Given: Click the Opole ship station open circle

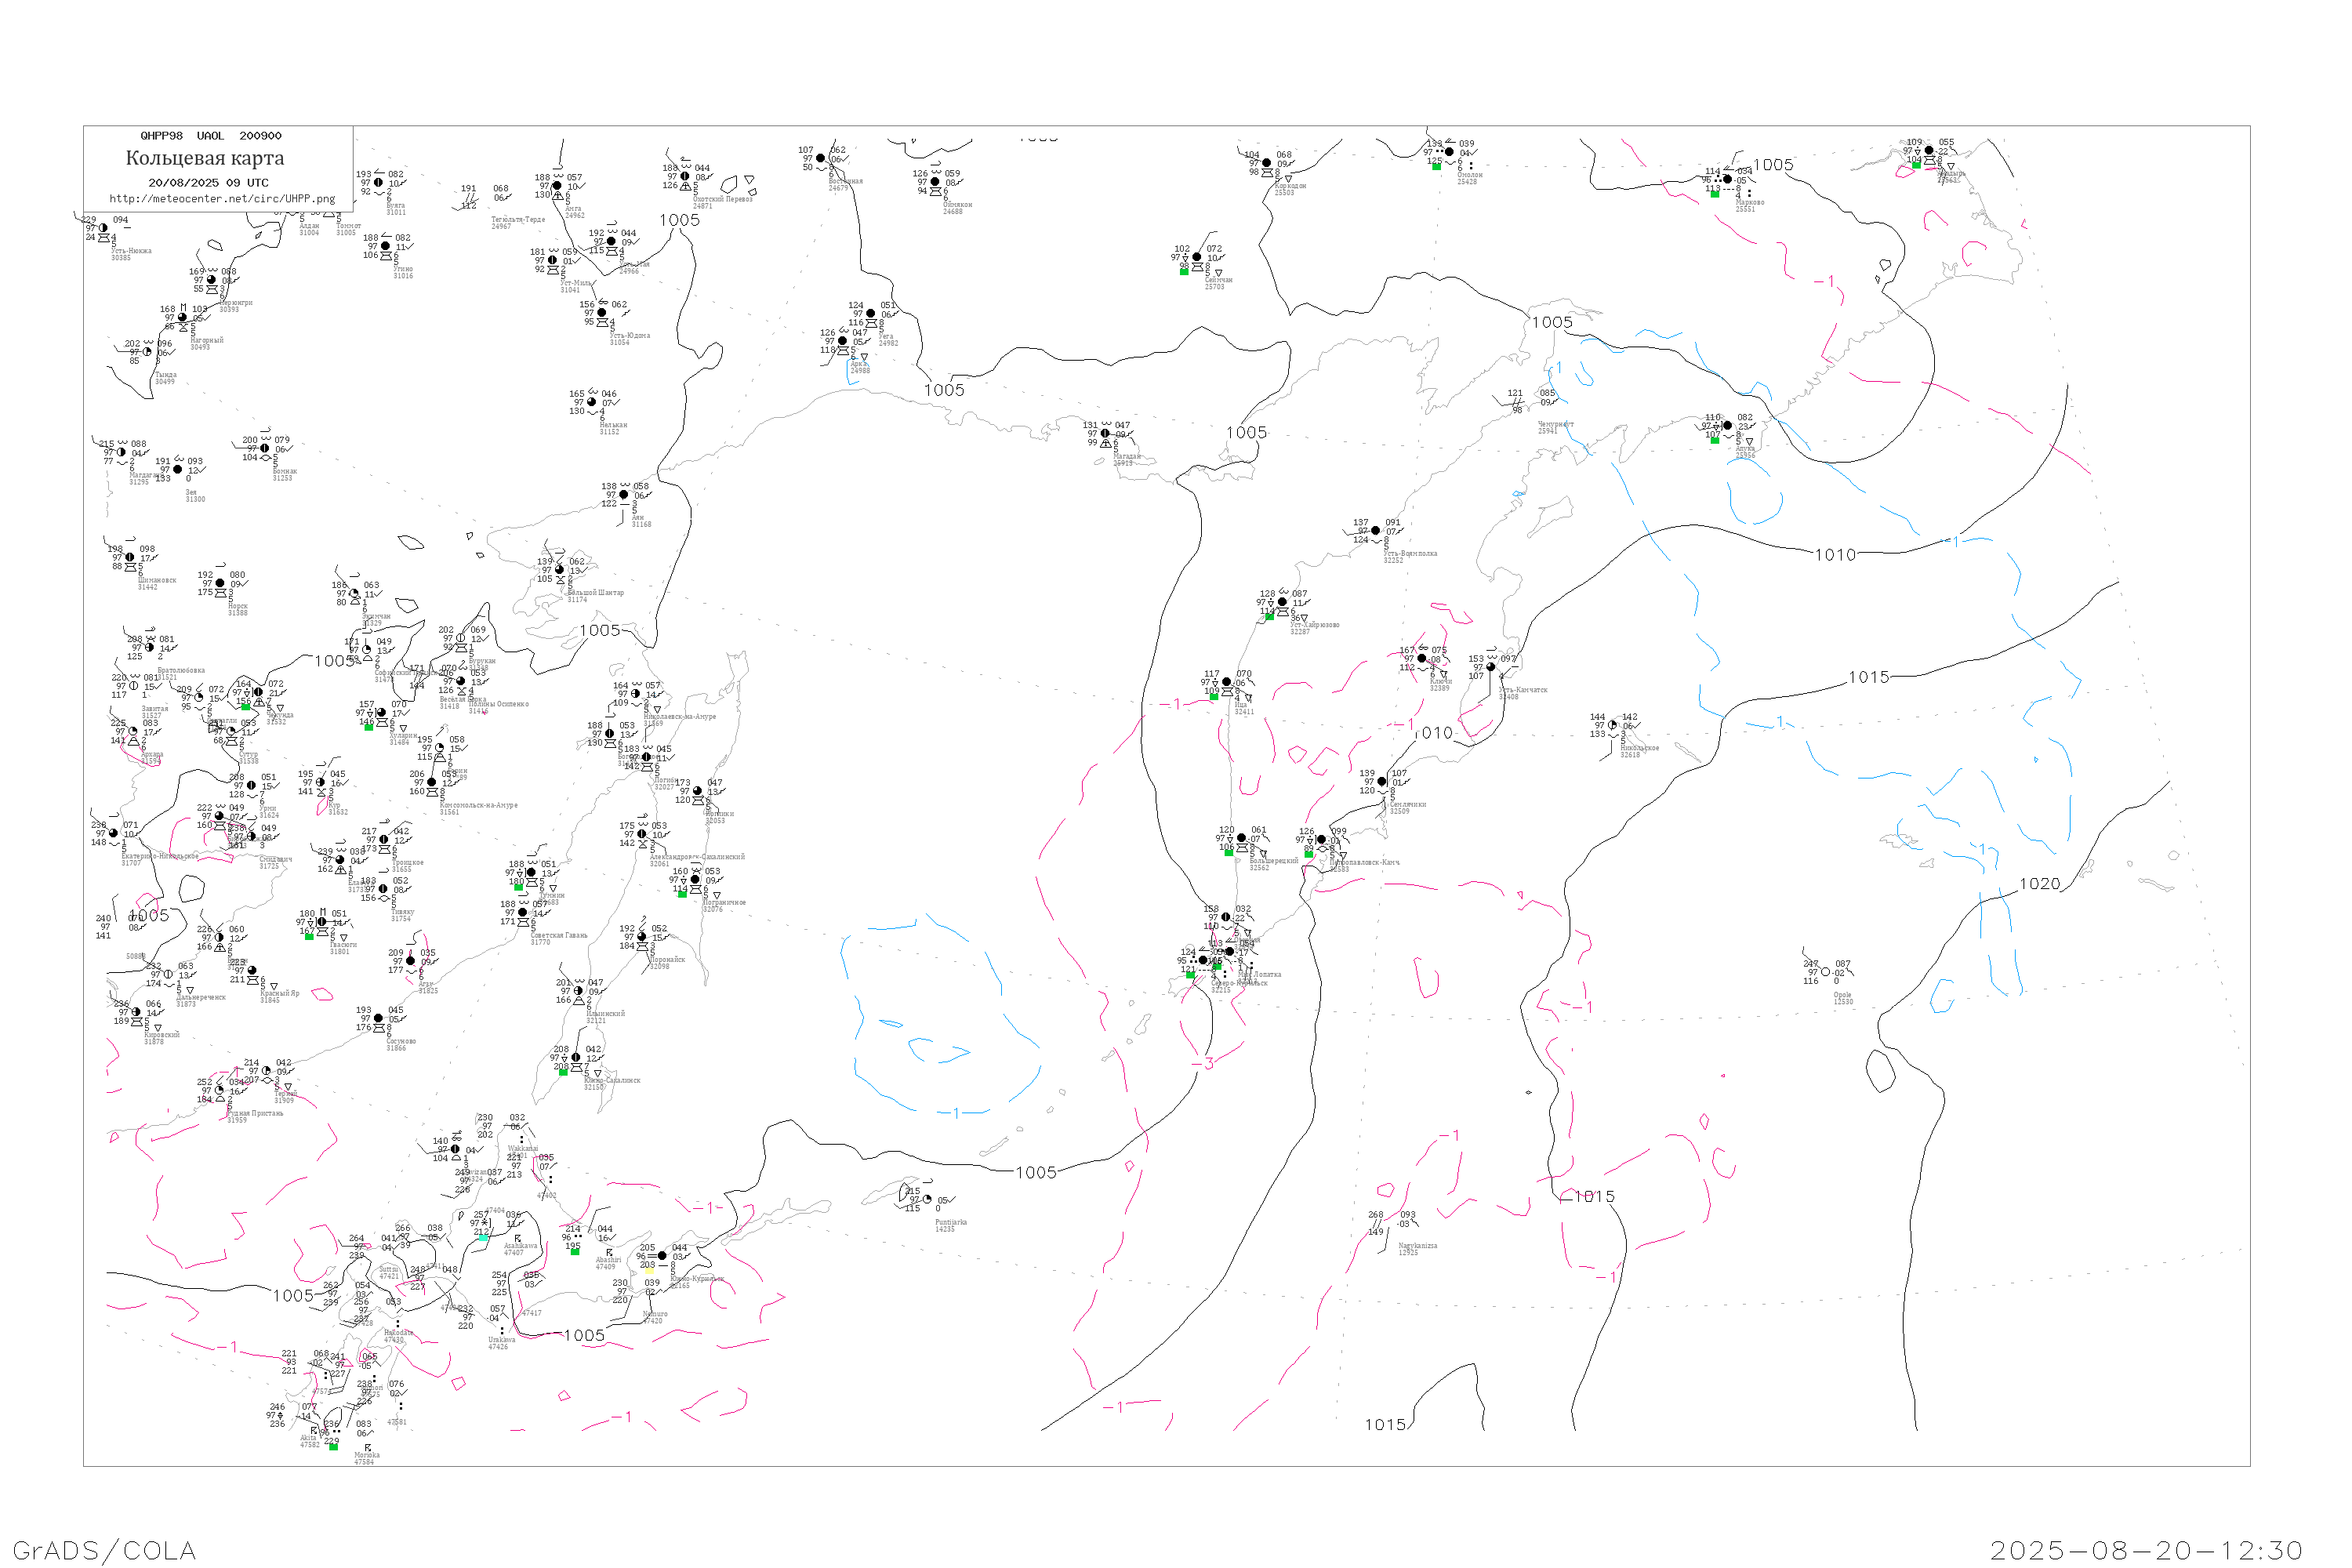Looking at the screenshot, I should point(1825,972).
